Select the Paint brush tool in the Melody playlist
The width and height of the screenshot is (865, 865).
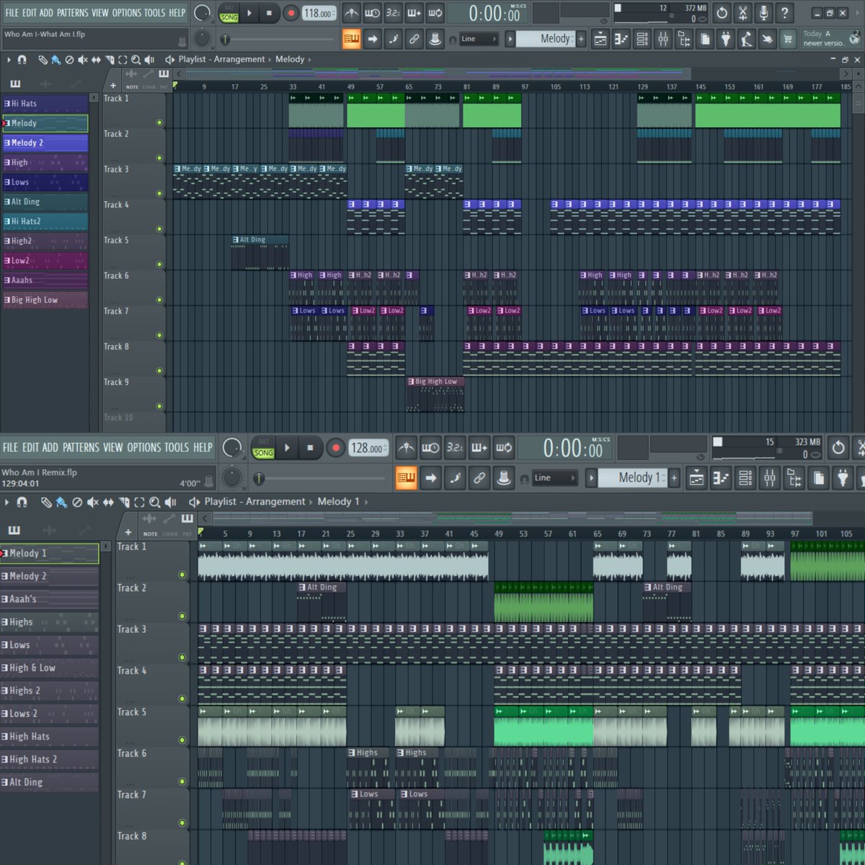coord(56,59)
